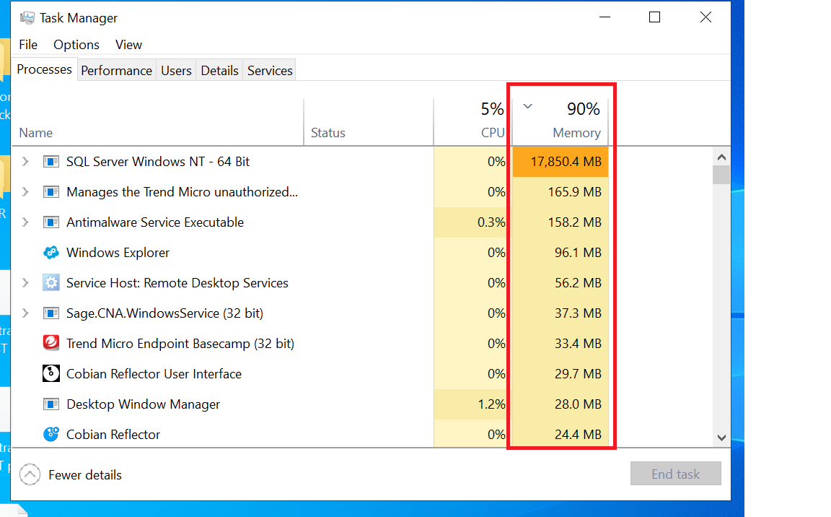Click the Desktop Window Manager icon
The image size is (831, 517).
50,404
